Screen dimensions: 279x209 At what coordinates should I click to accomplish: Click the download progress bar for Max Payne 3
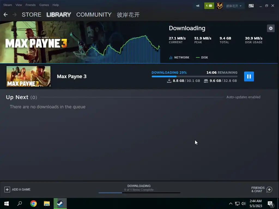pos(195,76)
